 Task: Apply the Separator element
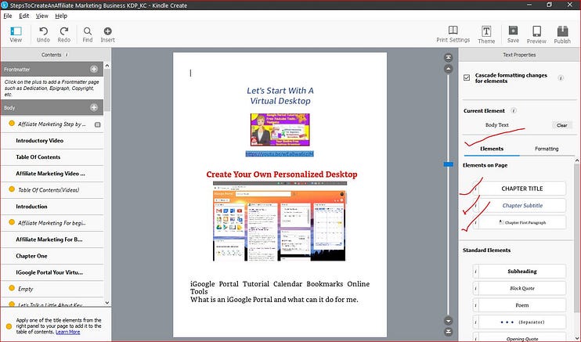[x=521, y=322]
